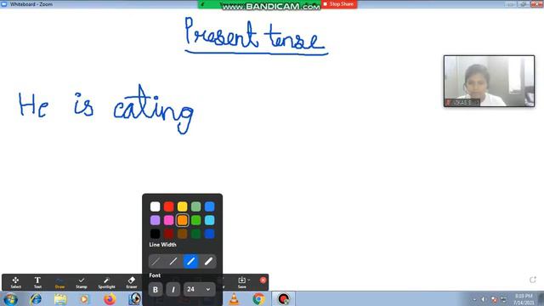
Task: Pick the purple color swatch
Action: pos(155,220)
